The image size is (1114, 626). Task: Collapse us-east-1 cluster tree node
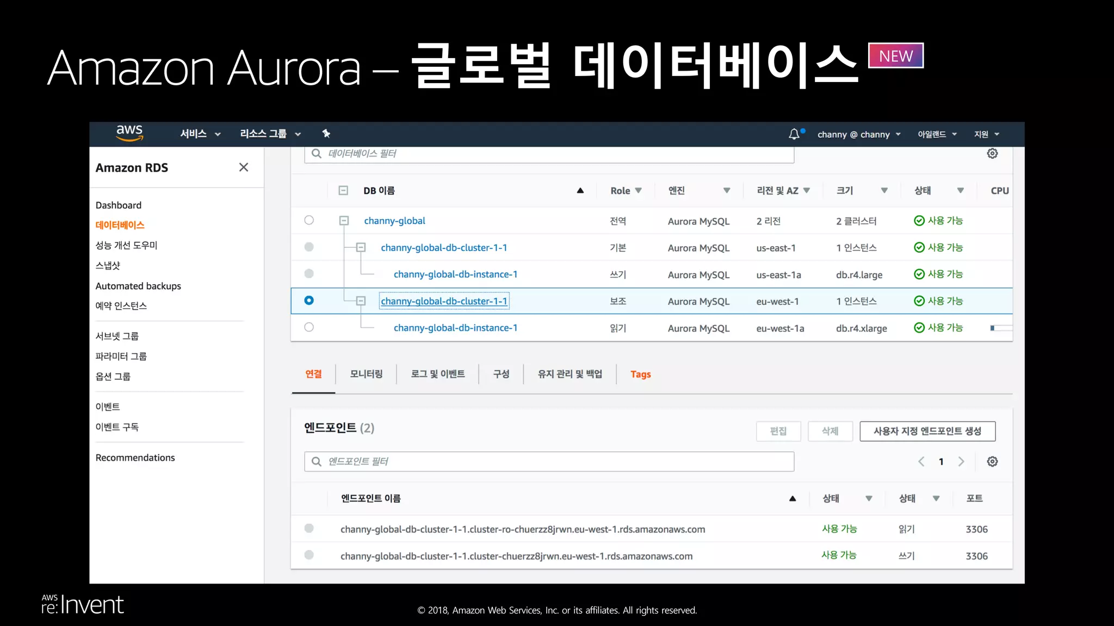point(361,247)
